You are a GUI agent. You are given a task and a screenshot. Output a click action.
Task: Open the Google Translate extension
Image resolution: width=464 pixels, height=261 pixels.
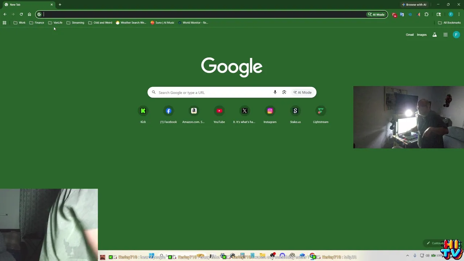click(402, 14)
